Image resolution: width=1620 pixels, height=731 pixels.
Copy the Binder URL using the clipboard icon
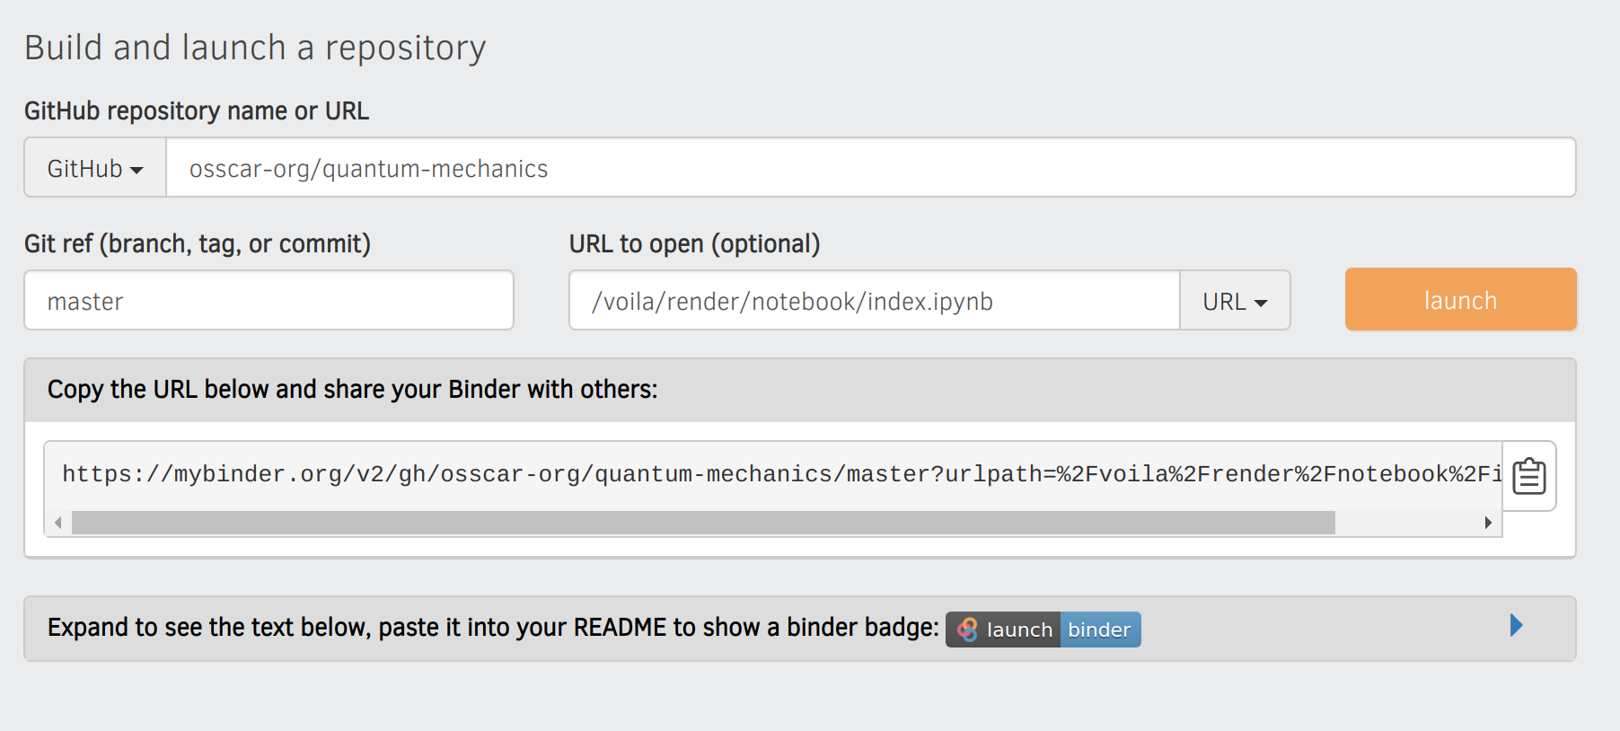1528,476
